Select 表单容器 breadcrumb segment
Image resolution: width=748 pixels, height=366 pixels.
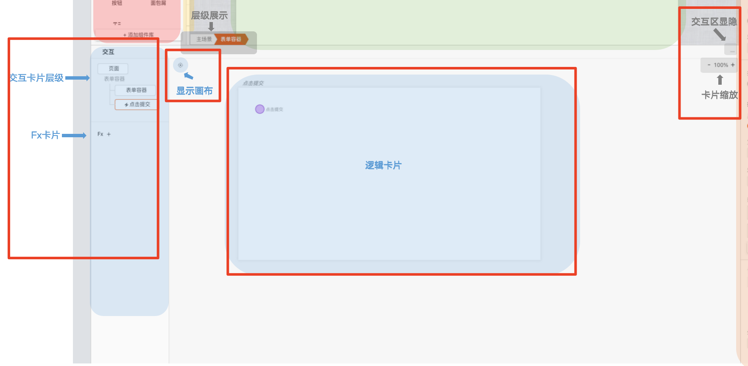tap(231, 39)
